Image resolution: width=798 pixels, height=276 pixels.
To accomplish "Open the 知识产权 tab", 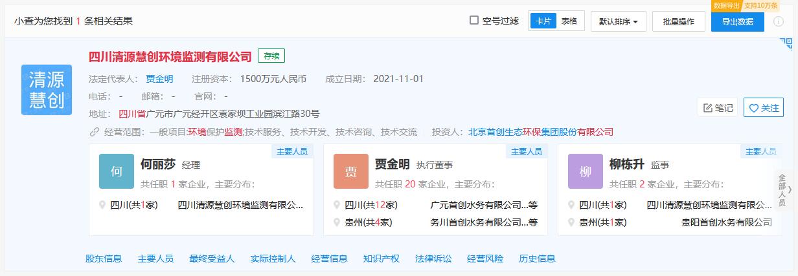I will (381, 259).
